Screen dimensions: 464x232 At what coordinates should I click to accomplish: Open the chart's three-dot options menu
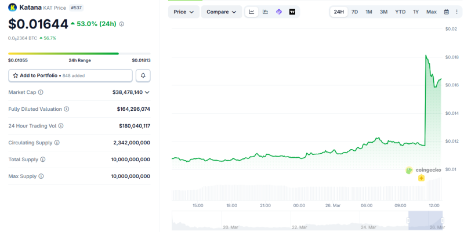coord(456,12)
